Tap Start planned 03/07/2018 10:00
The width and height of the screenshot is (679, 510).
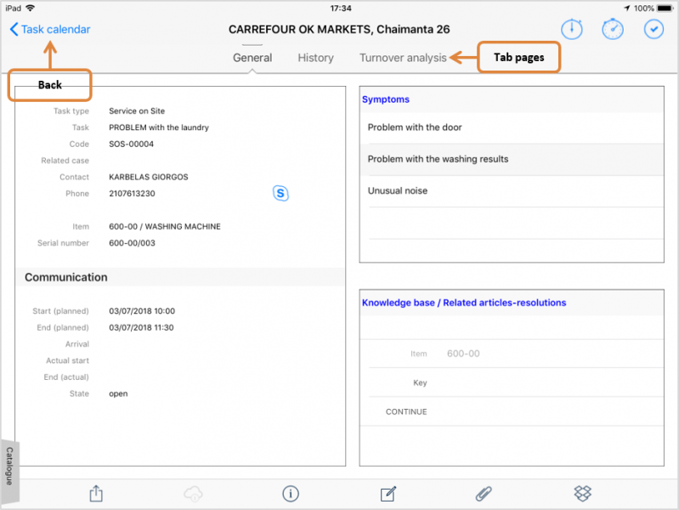(142, 311)
